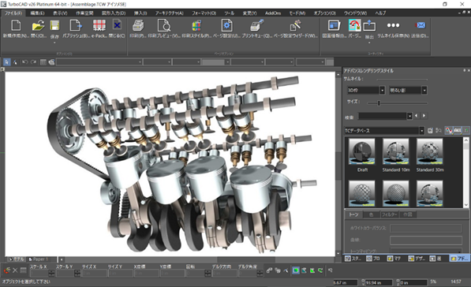Close the document with the blue X icon
This screenshot has width=471, height=287.
(x=117, y=25)
